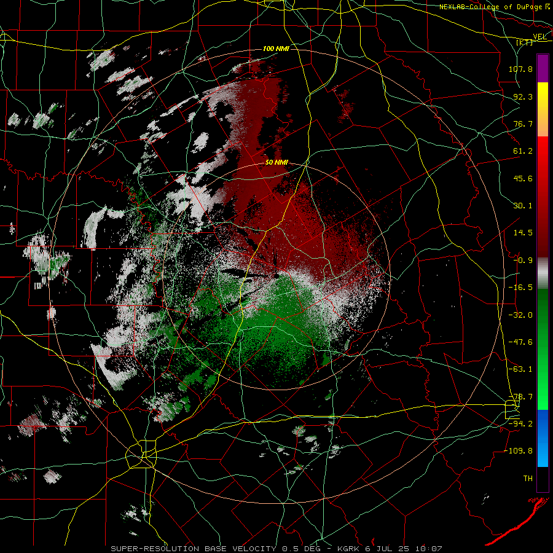Click the radar site at center of rings
This screenshot has width=553, height=553.
tap(276, 275)
